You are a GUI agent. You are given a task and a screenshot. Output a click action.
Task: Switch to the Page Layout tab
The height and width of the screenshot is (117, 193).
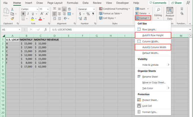click(x=55, y=3)
